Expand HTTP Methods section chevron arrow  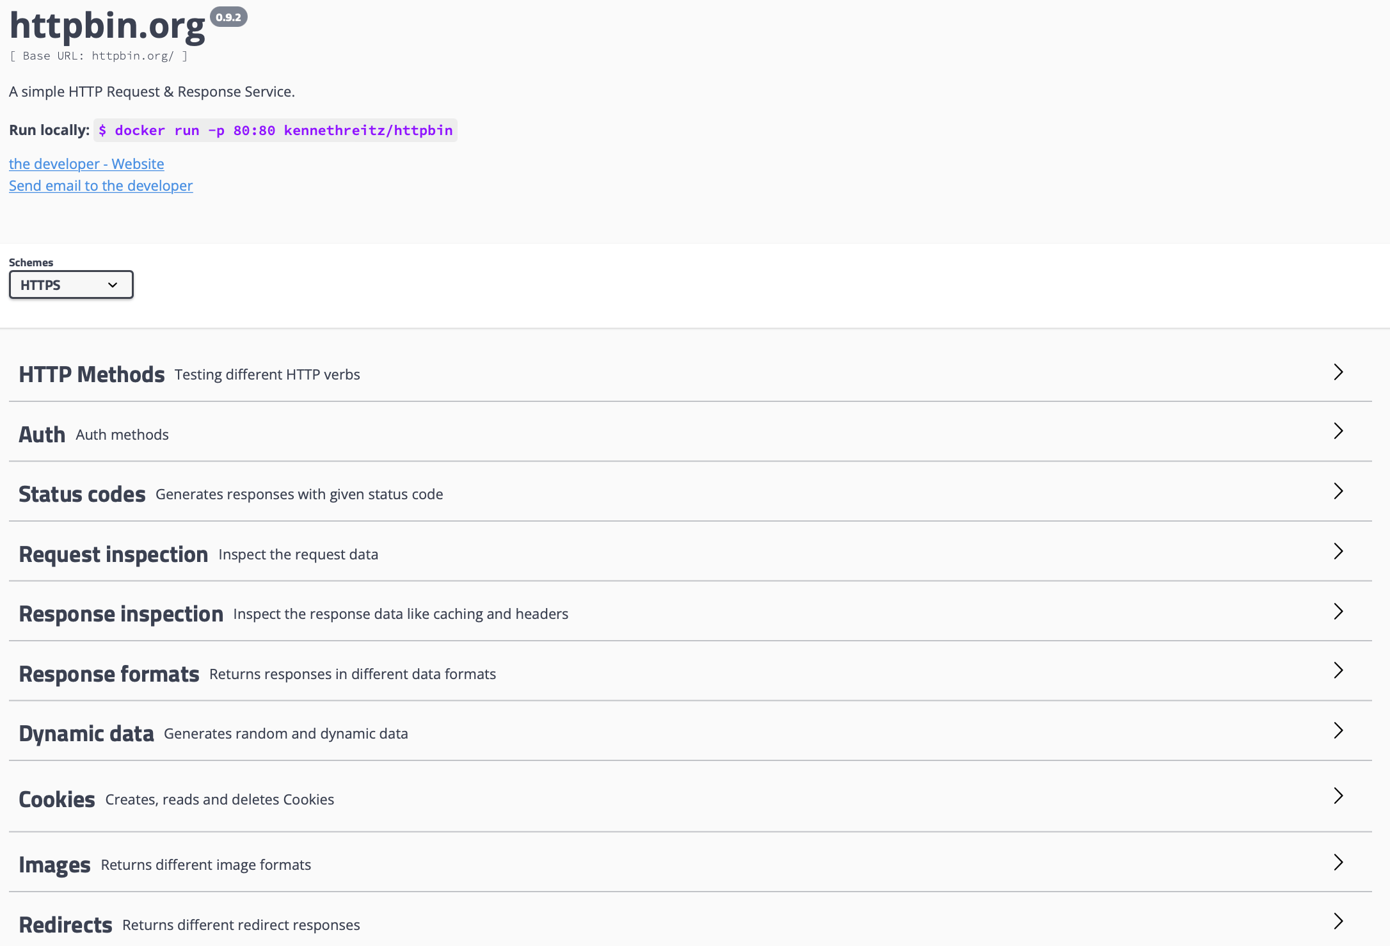point(1338,372)
